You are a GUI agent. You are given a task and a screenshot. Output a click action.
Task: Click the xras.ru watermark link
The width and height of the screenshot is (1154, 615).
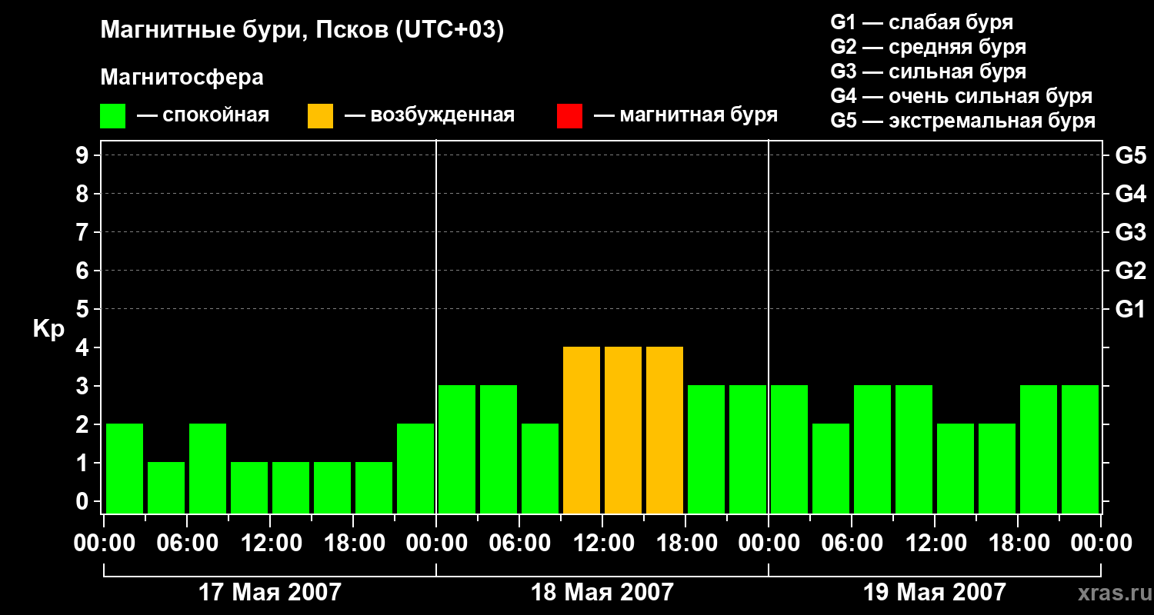(1110, 593)
